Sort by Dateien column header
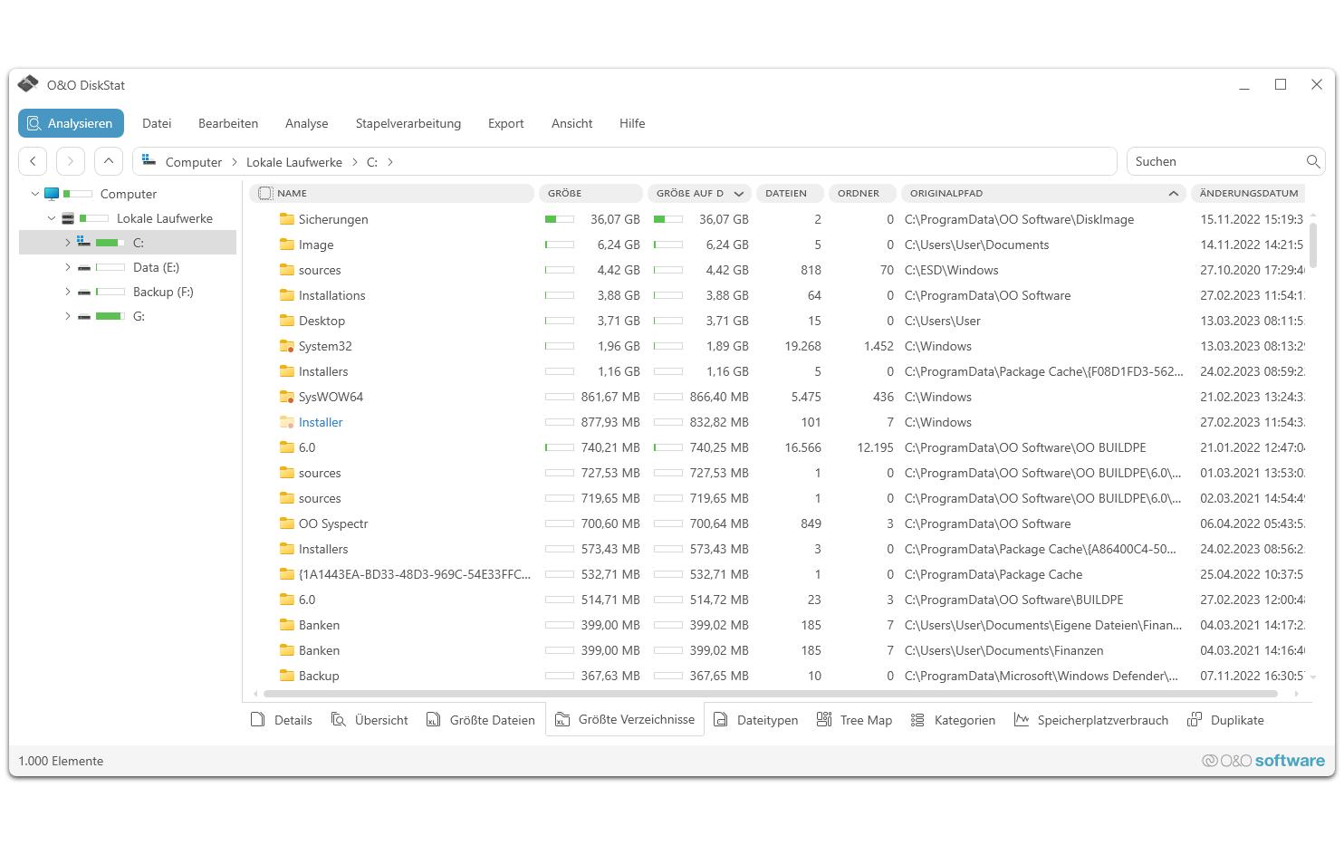This screenshot has width=1344, height=845. [789, 193]
